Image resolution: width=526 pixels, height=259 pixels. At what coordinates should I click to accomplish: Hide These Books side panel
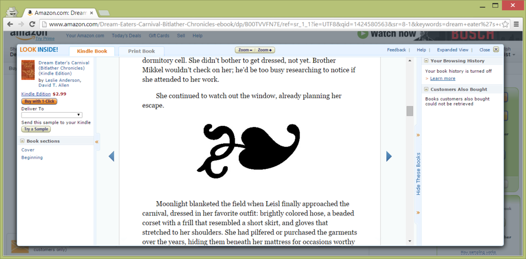tap(418, 174)
